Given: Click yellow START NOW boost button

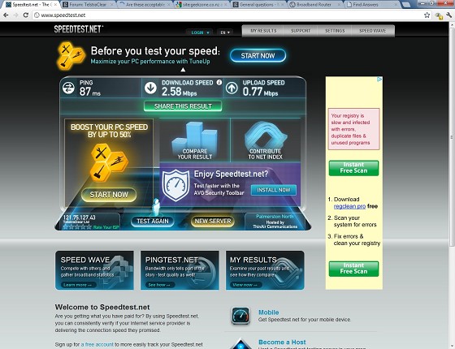Looking at the screenshot, I should tap(109, 195).
